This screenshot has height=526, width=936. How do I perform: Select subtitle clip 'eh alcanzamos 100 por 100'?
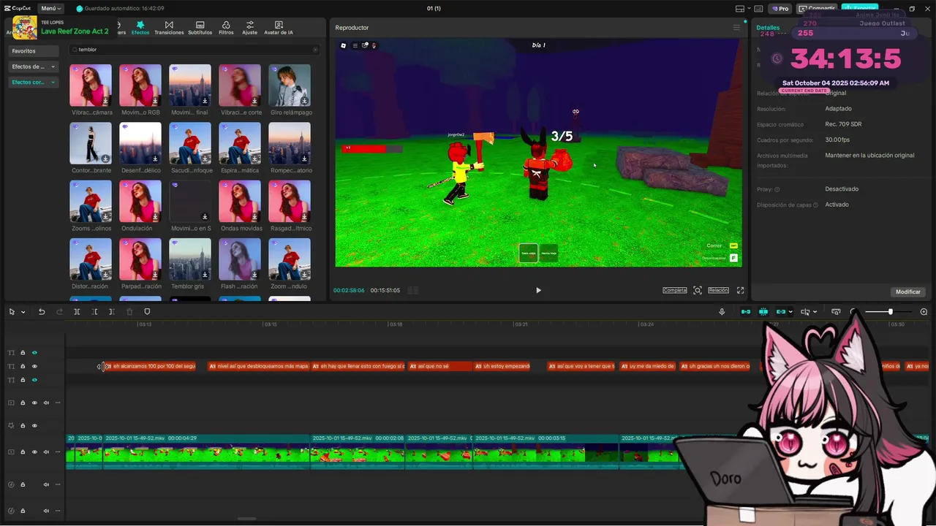point(150,366)
